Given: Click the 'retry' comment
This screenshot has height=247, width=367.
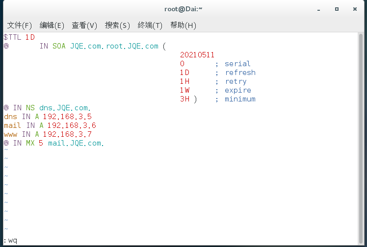Looking at the screenshot, I should point(236,81).
